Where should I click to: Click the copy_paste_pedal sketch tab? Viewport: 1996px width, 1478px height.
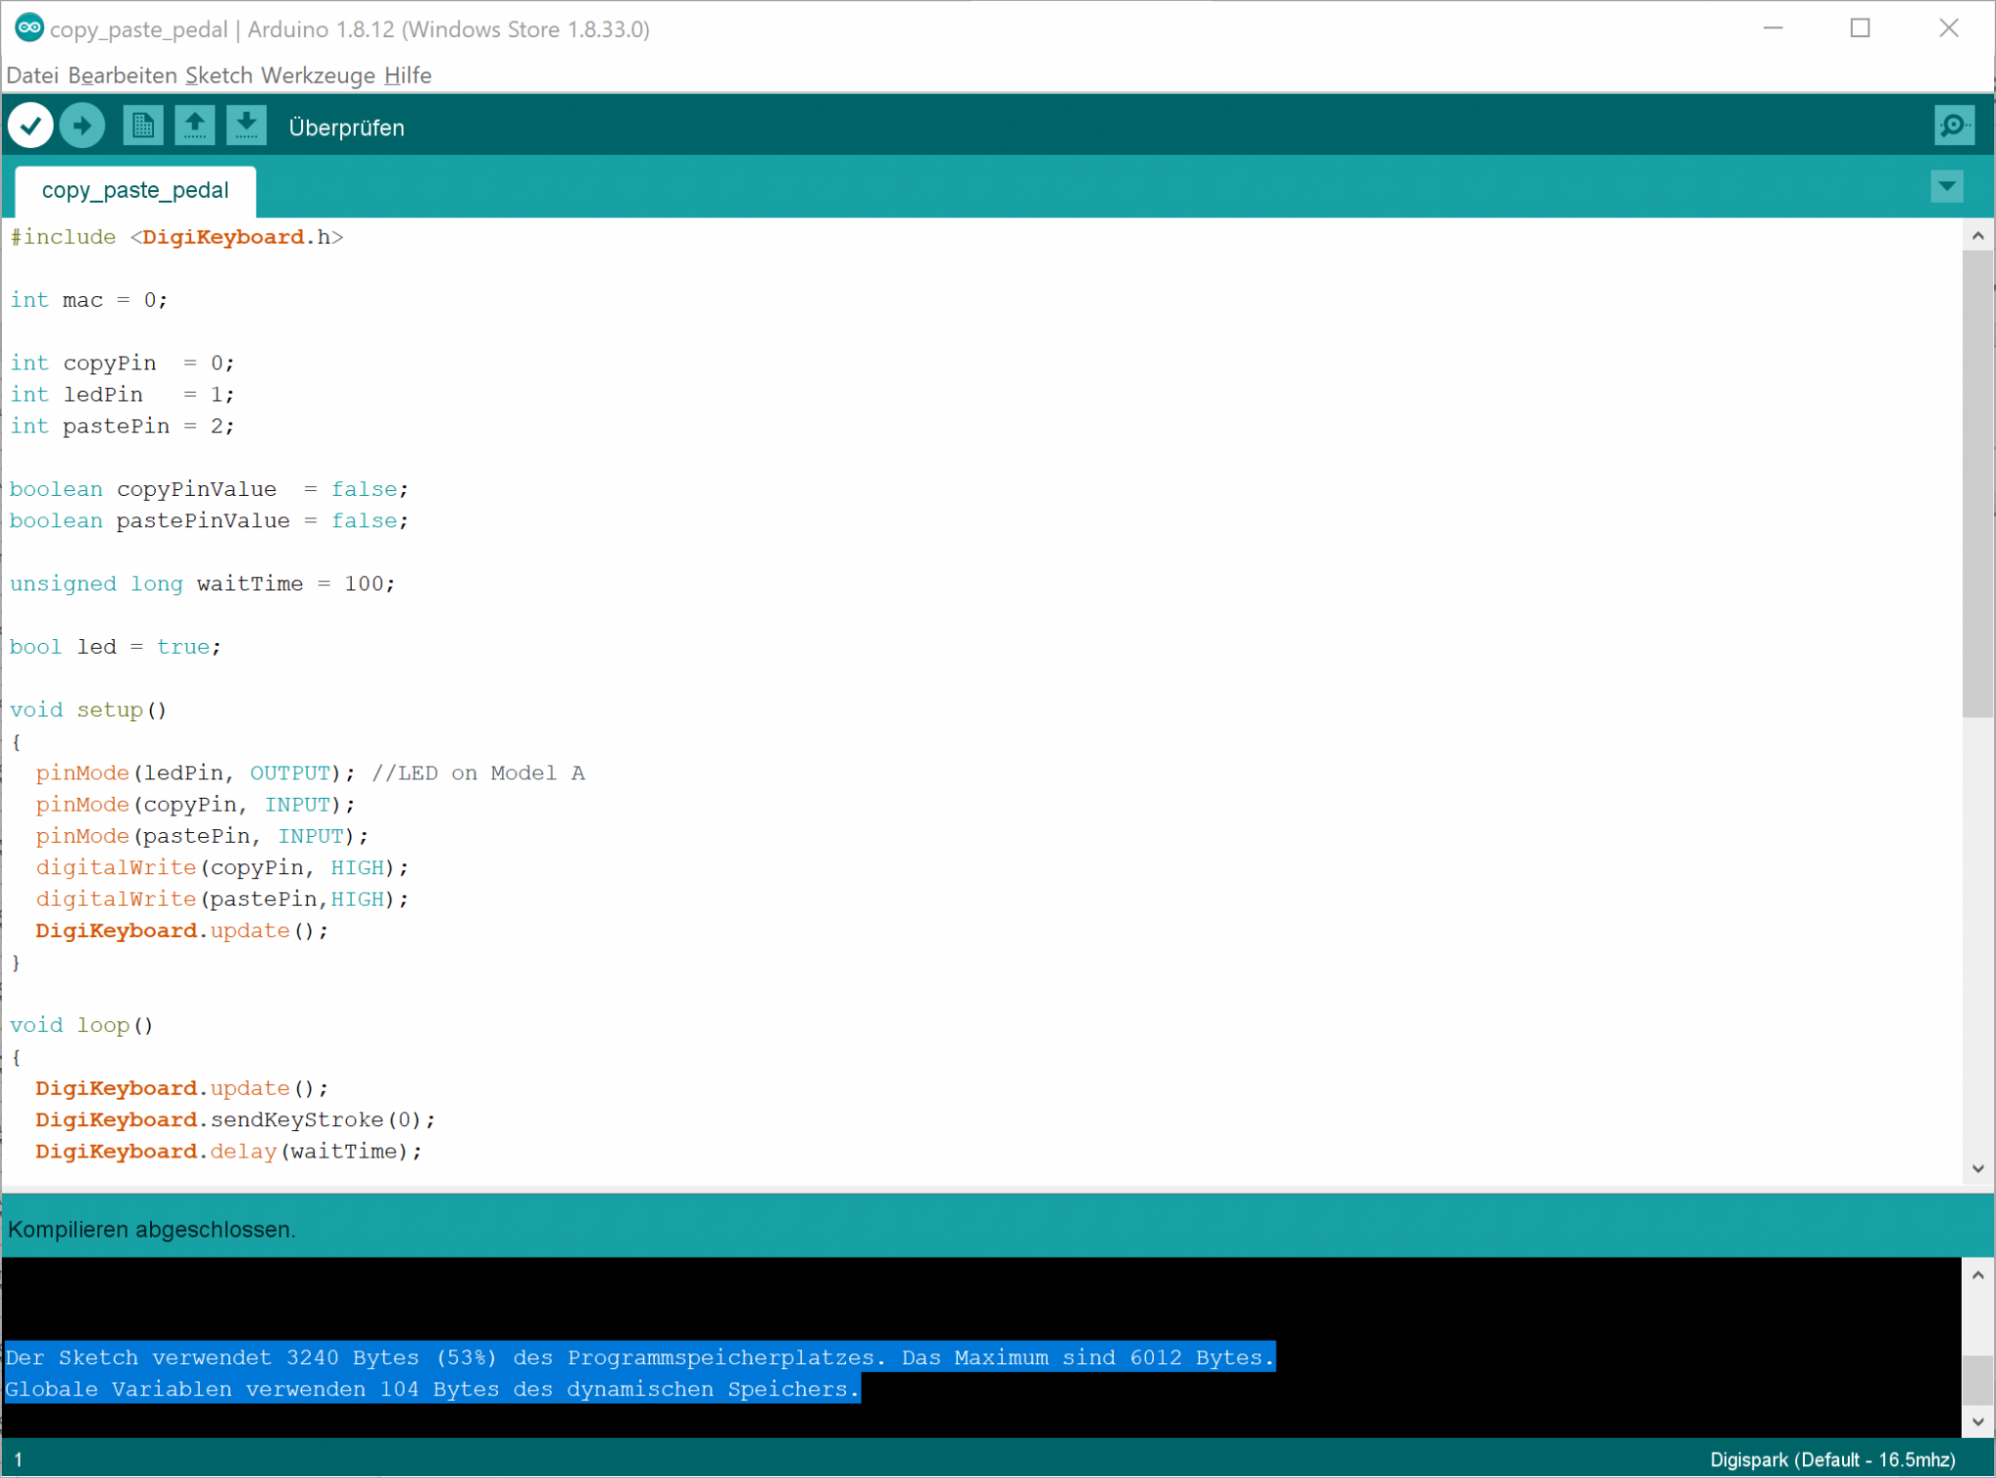[x=135, y=191]
